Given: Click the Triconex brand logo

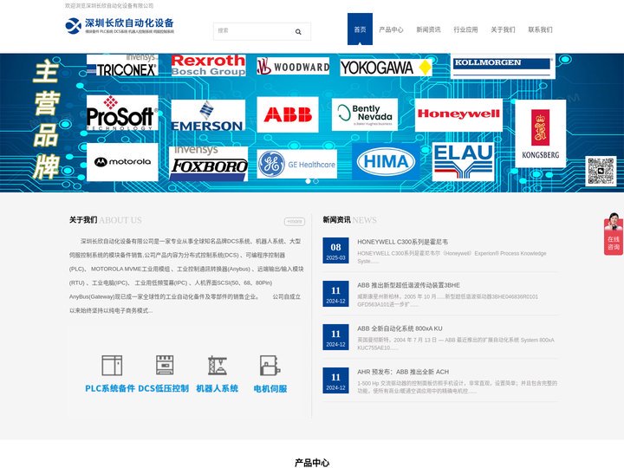Looking at the screenshot, I should (x=122, y=65).
